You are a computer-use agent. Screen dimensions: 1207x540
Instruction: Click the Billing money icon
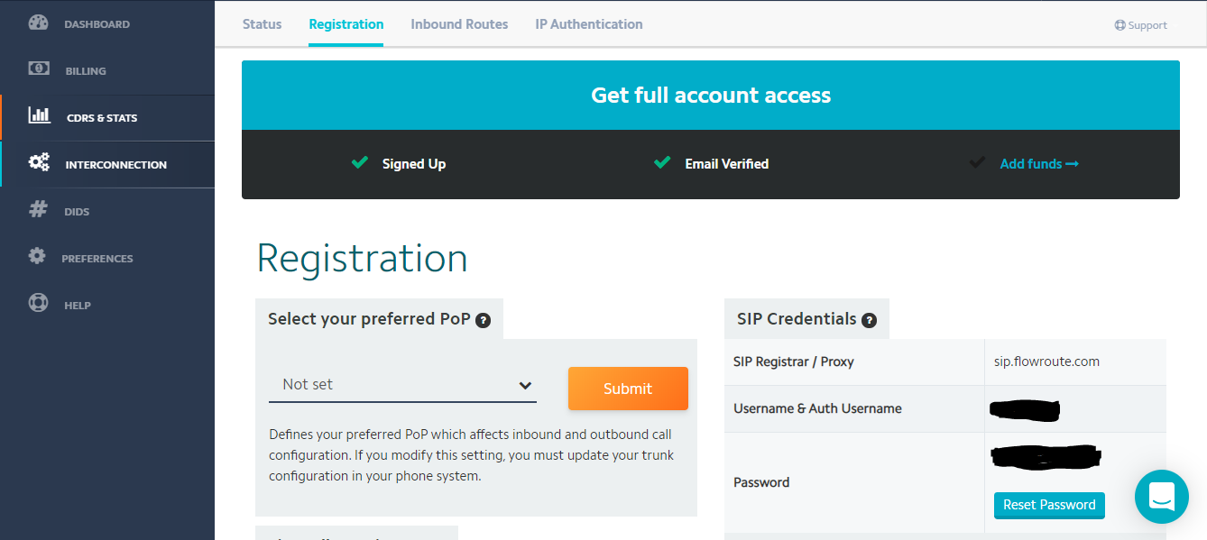38,69
